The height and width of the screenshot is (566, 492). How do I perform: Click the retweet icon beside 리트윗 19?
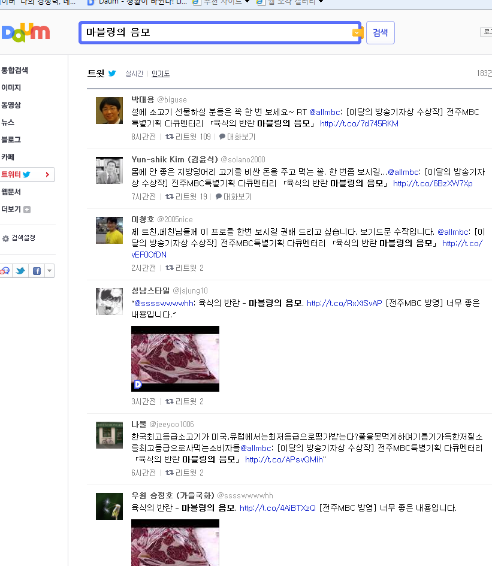click(x=170, y=196)
